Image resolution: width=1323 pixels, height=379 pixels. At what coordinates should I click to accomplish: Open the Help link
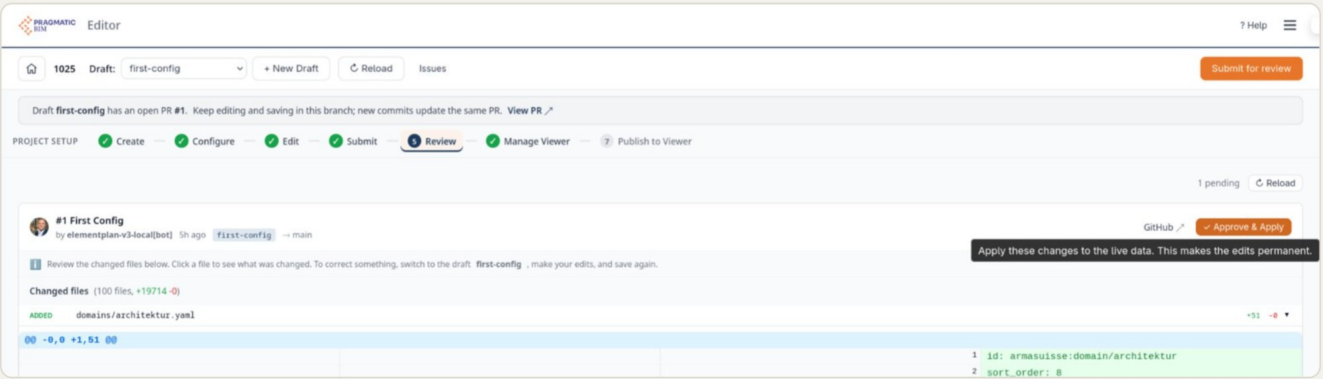tap(1253, 25)
